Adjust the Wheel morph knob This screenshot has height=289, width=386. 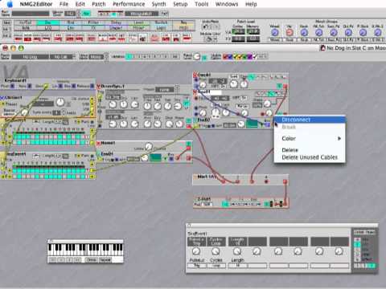274,32
